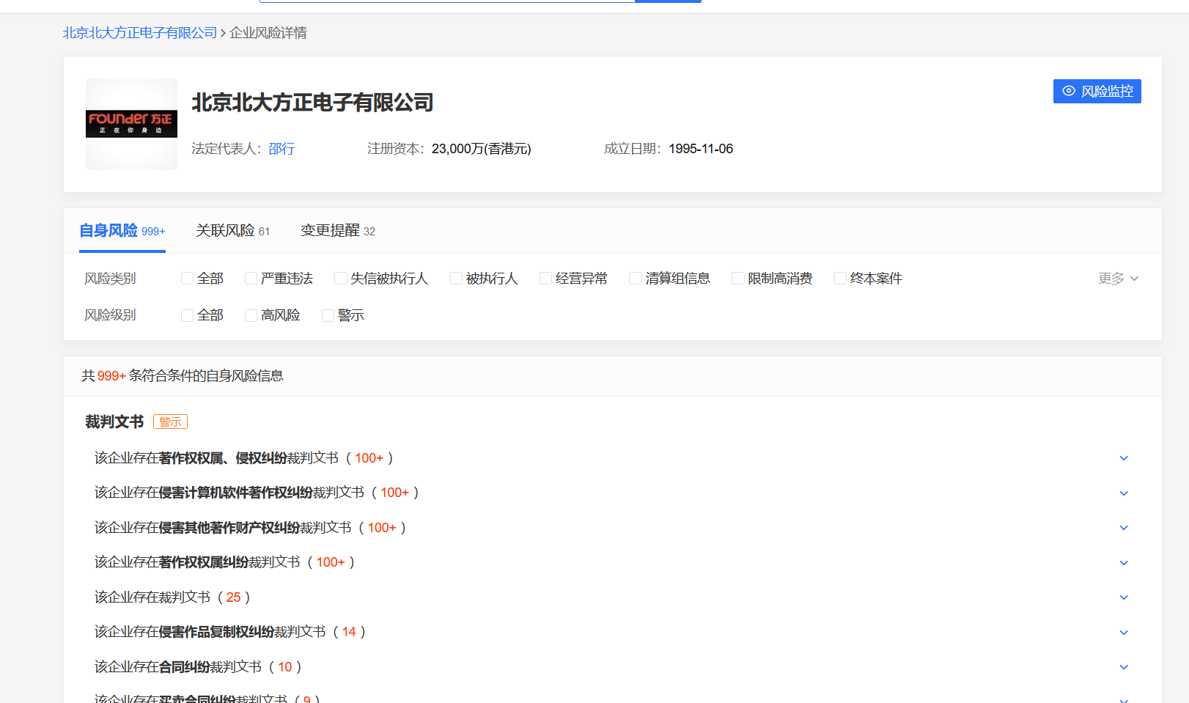The image size is (1189, 703).
Task: Check the 警示 level filter
Action: [328, 315]
